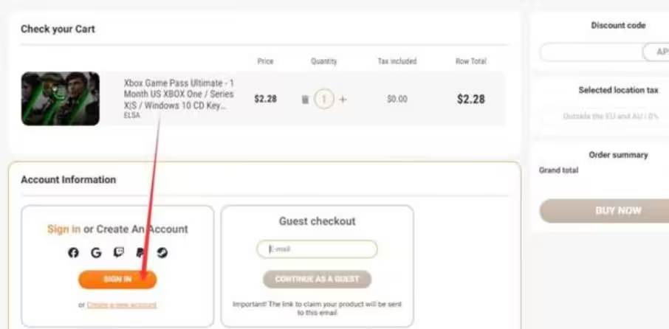Increase quantity with the plus icon
The height and width of the screenshot is (329, 669).
click(343, 100)
